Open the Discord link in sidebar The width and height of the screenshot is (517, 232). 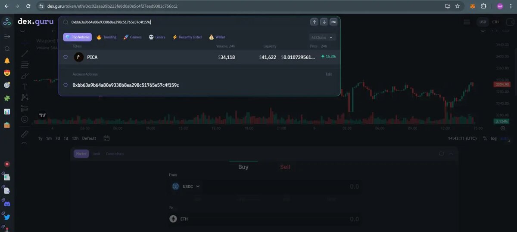tap(7, 204)
